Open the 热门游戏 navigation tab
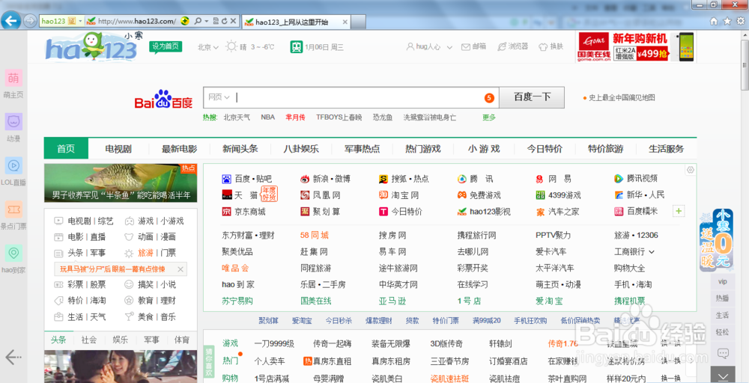Viewport: 749px width, 383px height. (422, 149)
